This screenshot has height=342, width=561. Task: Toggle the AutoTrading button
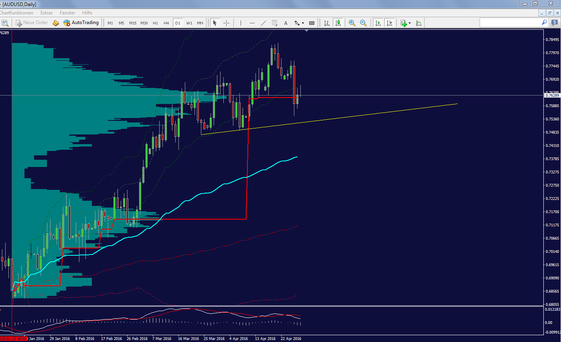pos(81,23)
